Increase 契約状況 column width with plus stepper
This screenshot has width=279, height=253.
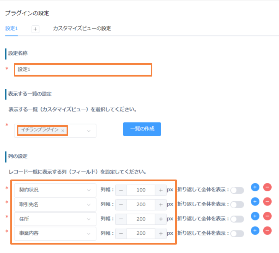[161, 190]
